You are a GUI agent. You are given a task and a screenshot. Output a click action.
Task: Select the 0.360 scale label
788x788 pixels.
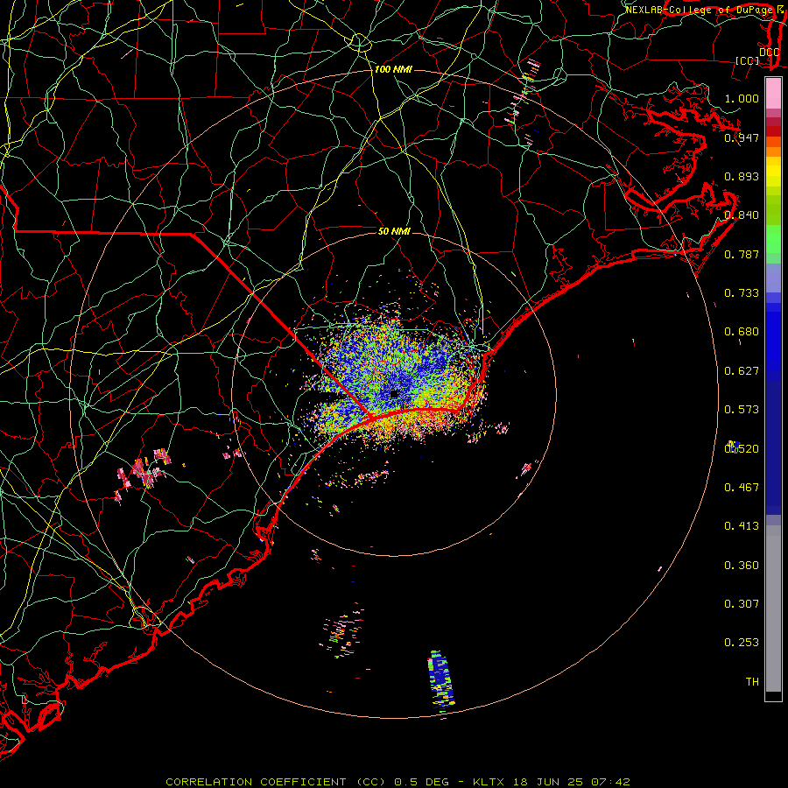[x=742, y=566]
